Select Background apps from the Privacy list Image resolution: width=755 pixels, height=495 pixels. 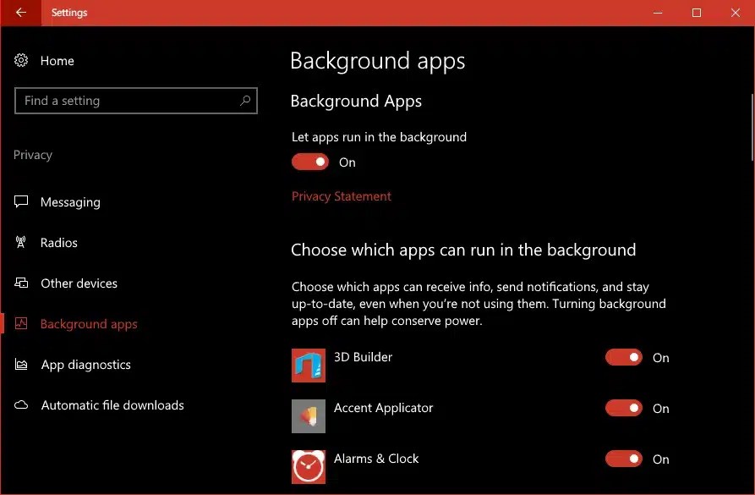pyautogui.click(x=87, y=323)
